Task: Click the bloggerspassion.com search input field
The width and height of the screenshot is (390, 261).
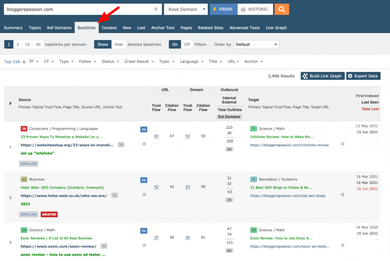Action: pyautogui.click(x=79, y=9)
